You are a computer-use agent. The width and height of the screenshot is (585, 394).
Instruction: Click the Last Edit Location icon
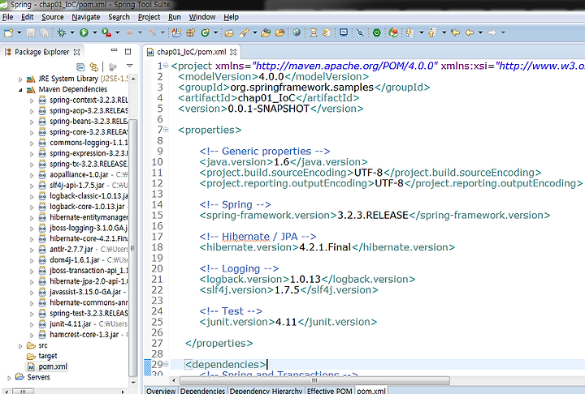455,32
